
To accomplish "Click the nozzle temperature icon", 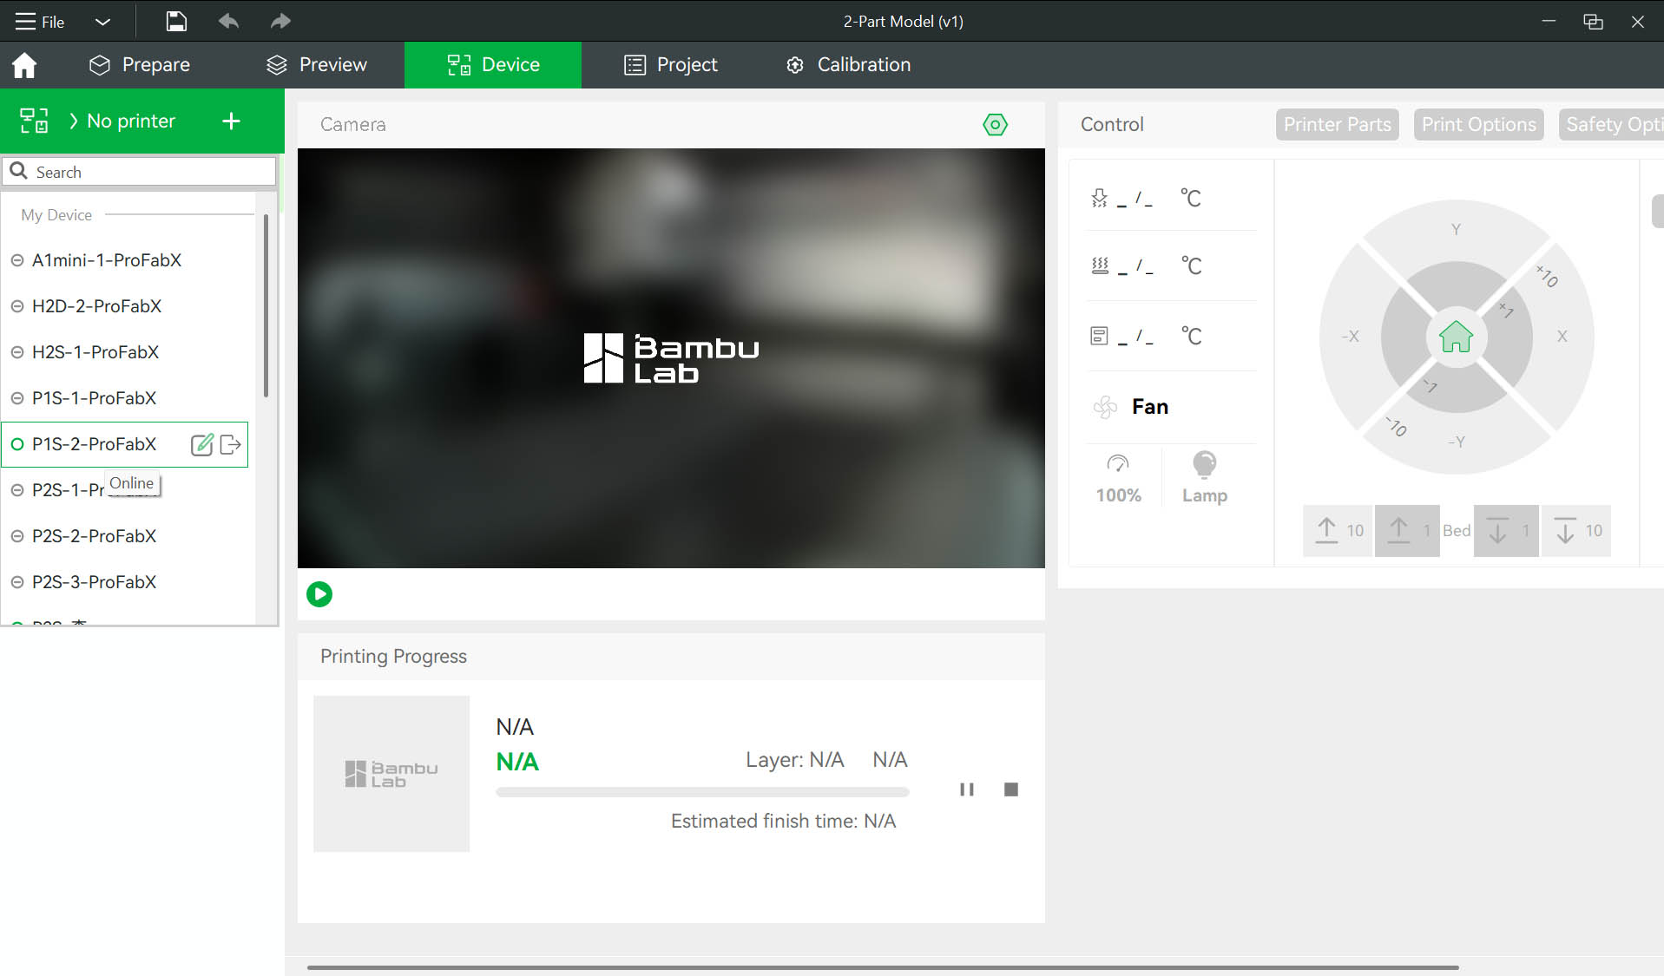I will [1100, 198].
